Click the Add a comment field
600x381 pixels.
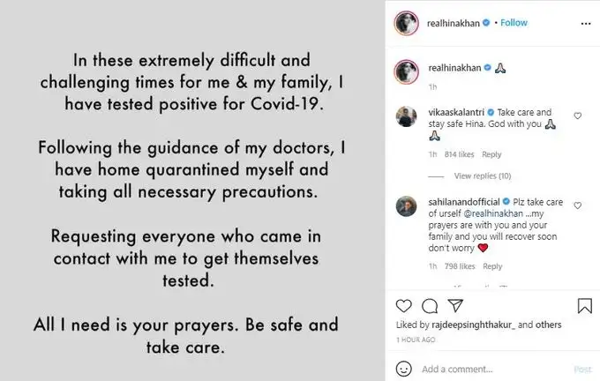(x=490, y=369)
